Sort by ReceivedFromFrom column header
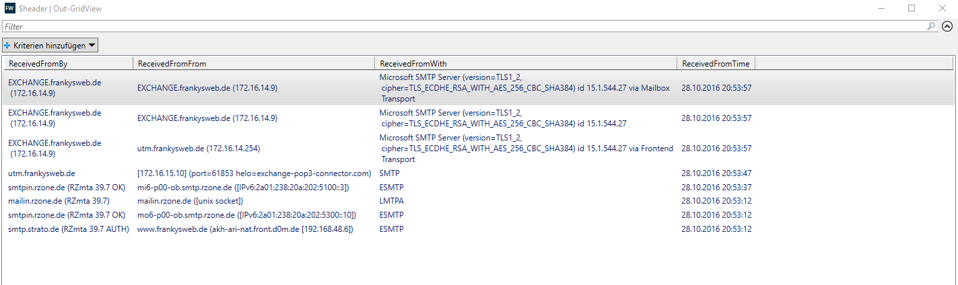 253,63
